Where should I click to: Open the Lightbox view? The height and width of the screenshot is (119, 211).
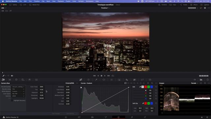(x=205, y=5)
